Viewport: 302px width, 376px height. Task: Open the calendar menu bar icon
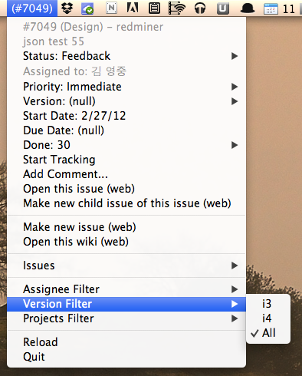pos(271,8)
